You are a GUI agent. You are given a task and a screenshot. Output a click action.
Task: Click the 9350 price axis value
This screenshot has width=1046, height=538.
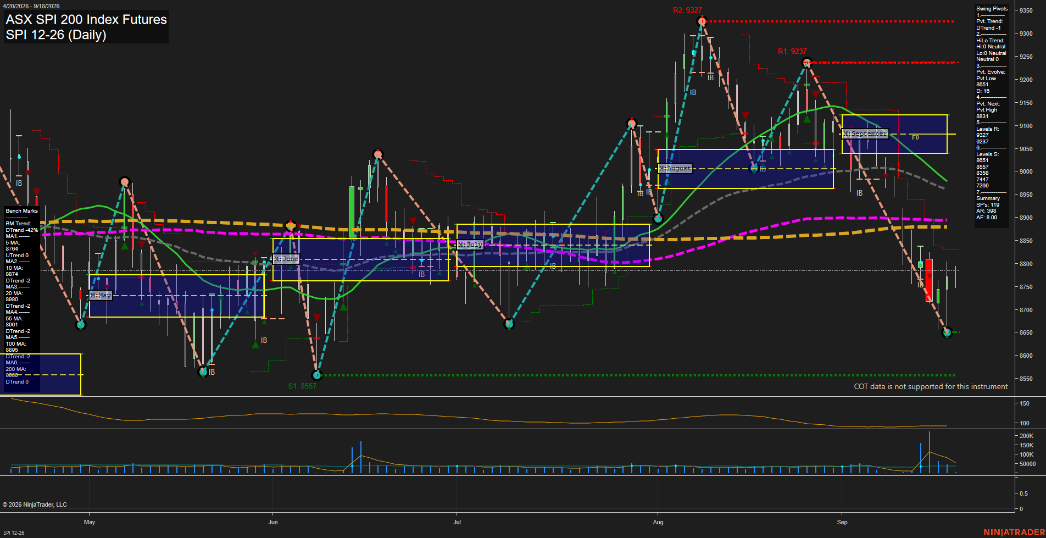pyautogui.click(x=1026, y=10)
